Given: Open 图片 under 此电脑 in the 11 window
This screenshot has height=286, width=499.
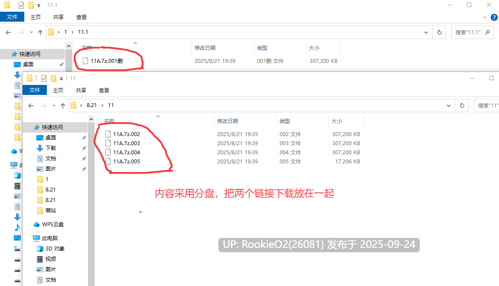Looking at the screenshot, I should point(51,269).
